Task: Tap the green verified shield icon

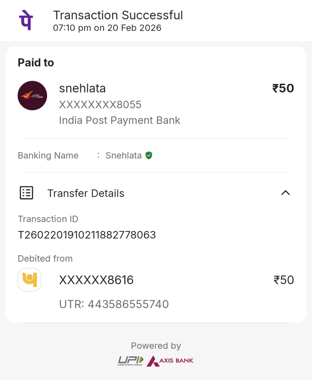Action: click(x=149, y=155)
